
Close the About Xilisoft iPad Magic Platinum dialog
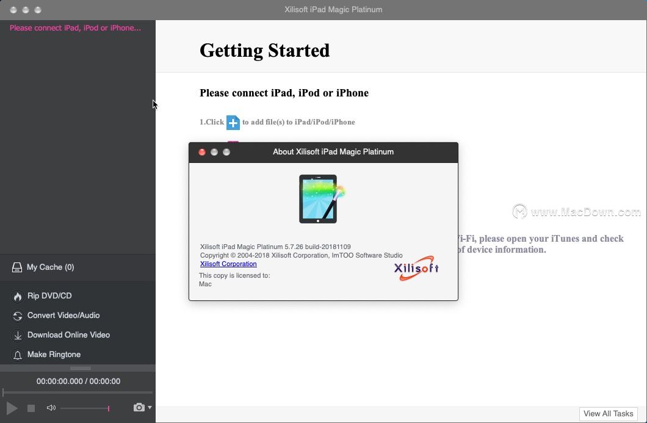coord(202,152)
